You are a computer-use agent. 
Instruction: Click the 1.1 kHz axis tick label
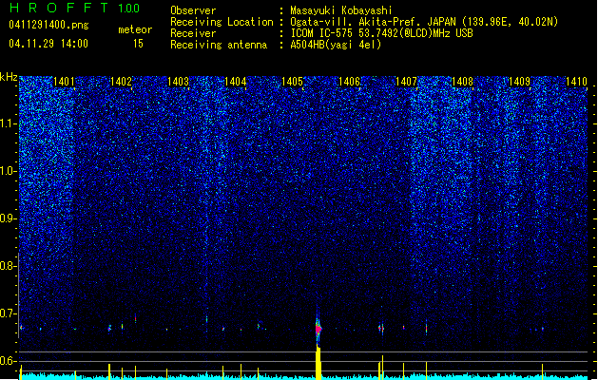(8, 123)
